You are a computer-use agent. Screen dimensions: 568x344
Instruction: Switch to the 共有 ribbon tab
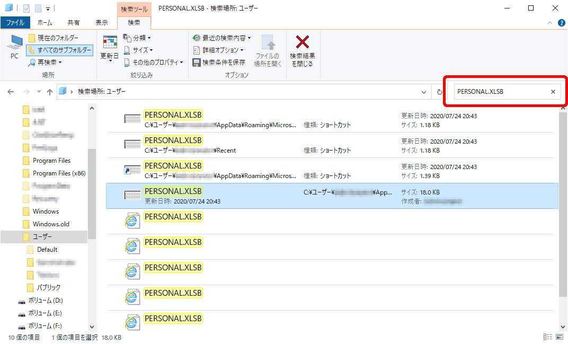tap(73, 22)
